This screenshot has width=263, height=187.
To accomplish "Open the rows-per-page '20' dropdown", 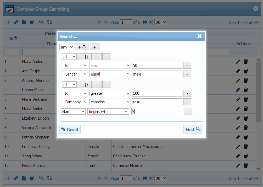I will pyautogui.click(x=160, y=22).
